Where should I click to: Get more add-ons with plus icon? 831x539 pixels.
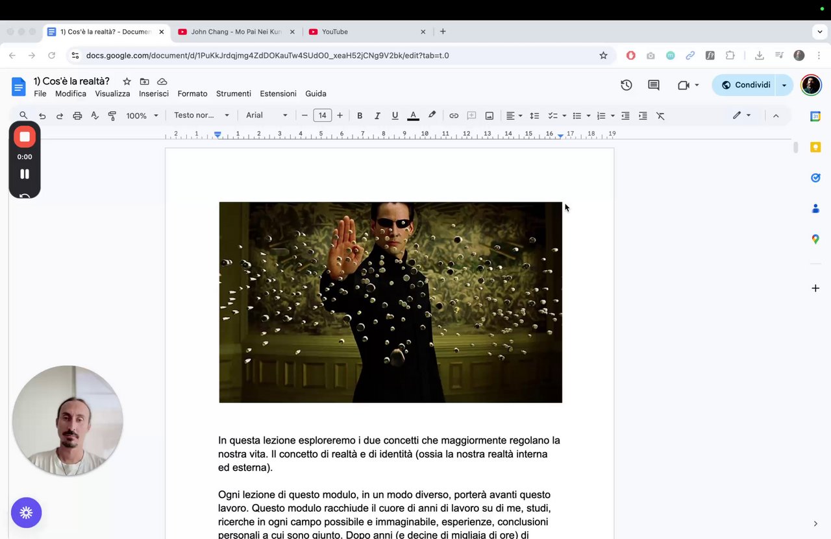click(815, 288)
